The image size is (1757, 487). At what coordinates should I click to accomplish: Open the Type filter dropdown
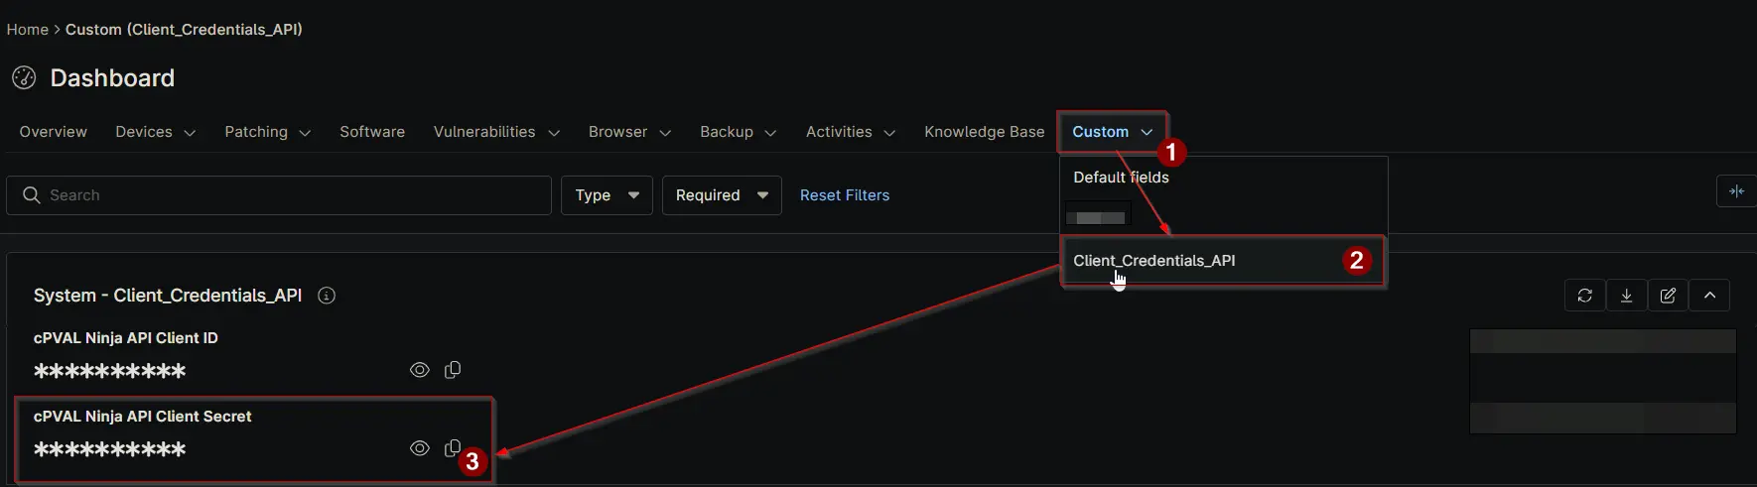[x=607, y=195]
